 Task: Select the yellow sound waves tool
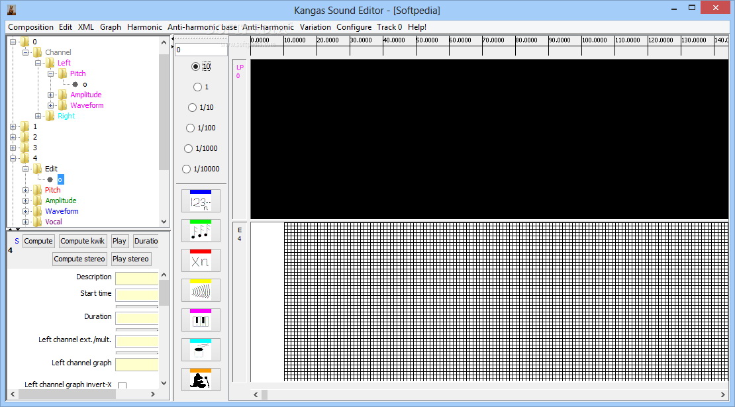[x=201, y=291]
